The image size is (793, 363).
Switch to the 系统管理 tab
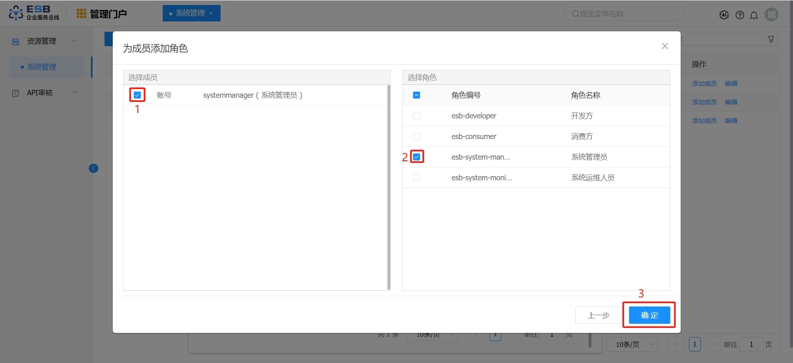coord(190,13)
